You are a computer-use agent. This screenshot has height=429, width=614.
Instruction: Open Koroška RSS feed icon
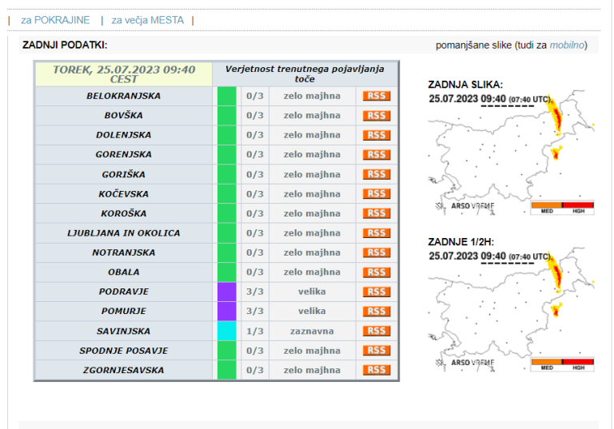coord(376,213)
